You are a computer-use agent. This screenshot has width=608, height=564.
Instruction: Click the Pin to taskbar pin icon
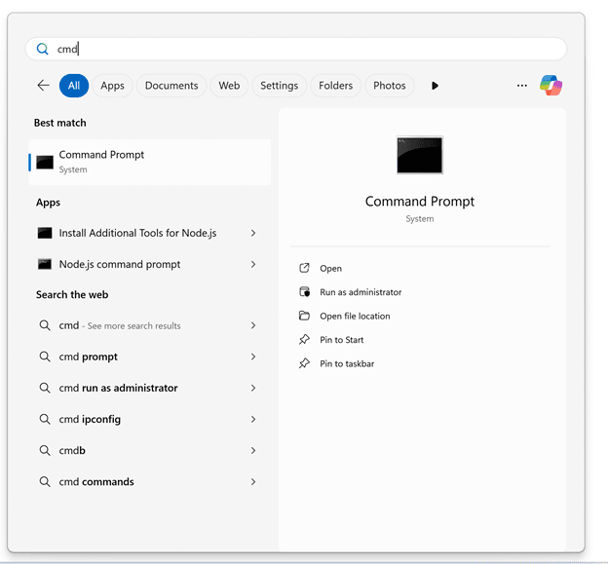tap(304, 363)
